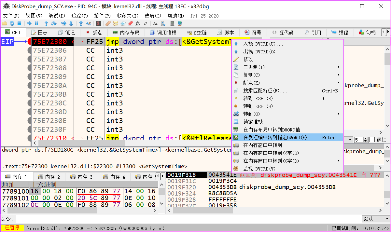Click the step into toolbar icon
Viewport: 391px width, 232px height.
click(47, 23)
